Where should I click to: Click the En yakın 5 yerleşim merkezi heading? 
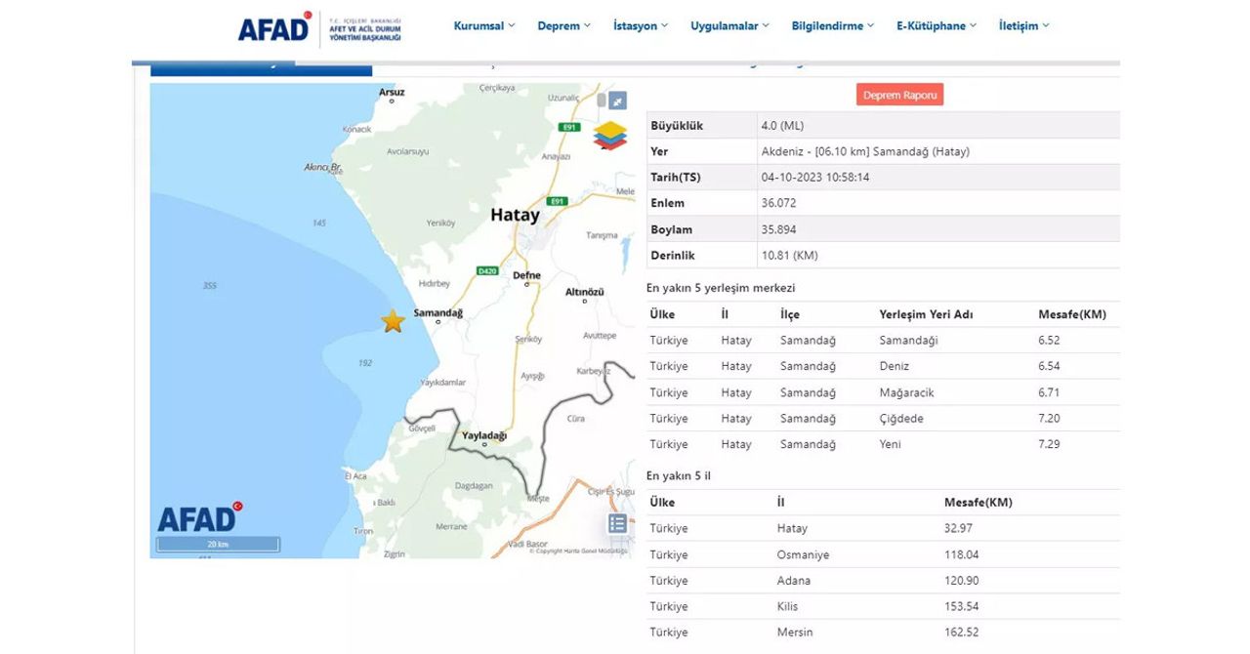721,288
